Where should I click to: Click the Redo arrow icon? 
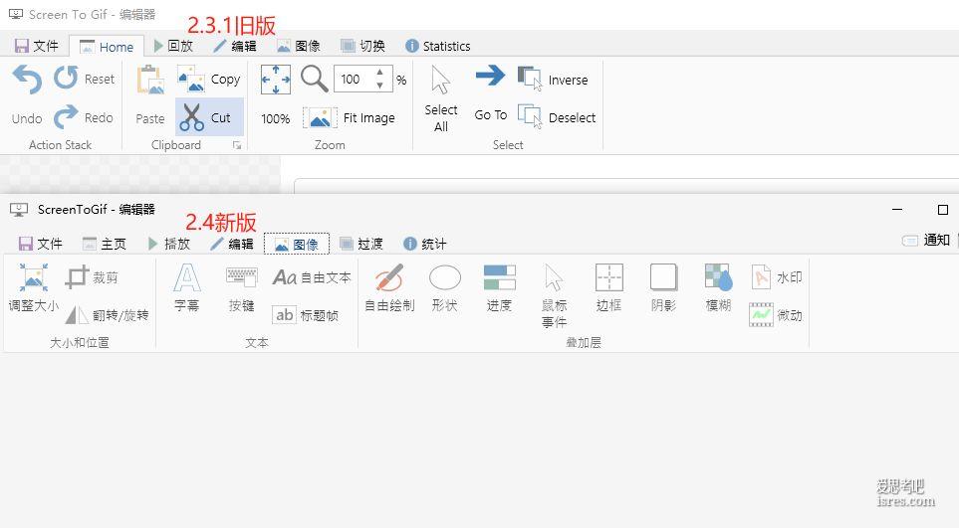point(66,116)
